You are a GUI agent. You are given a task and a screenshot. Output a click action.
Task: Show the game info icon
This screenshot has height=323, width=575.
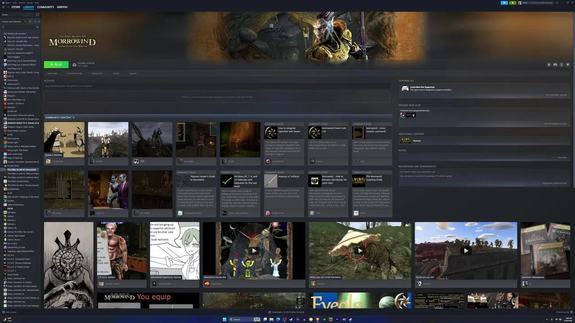point(561,65)
